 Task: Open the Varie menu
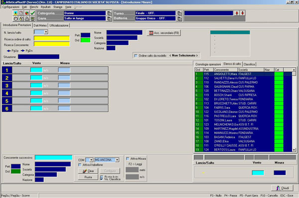68,7
